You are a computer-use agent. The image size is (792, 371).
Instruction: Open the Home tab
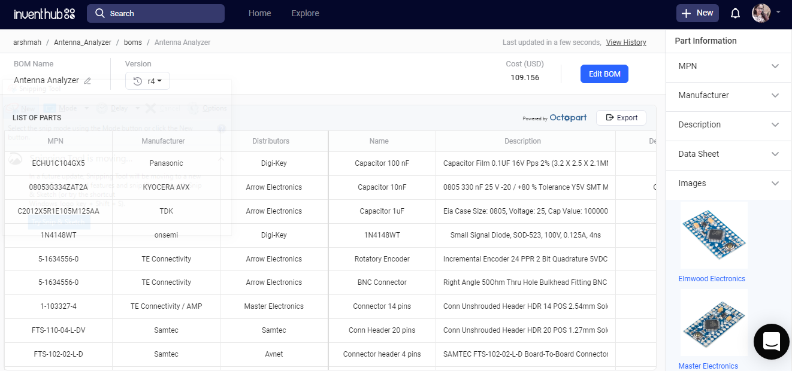tap(259, 13)
